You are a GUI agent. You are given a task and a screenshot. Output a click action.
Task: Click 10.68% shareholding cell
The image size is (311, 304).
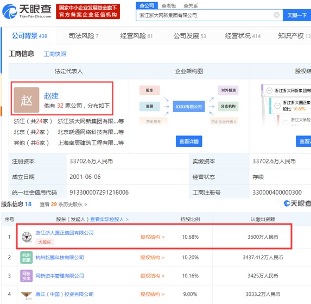point(190,237)
